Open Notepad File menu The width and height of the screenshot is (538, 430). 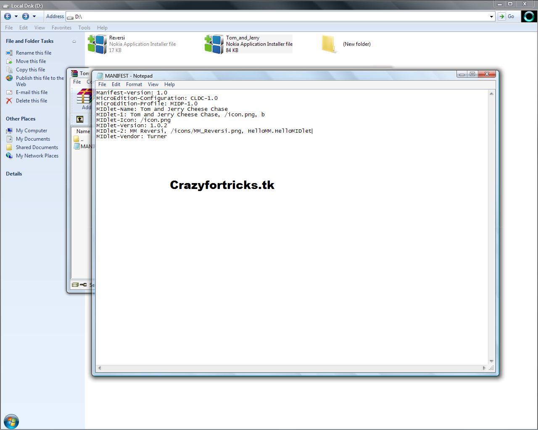pos(102,84)
